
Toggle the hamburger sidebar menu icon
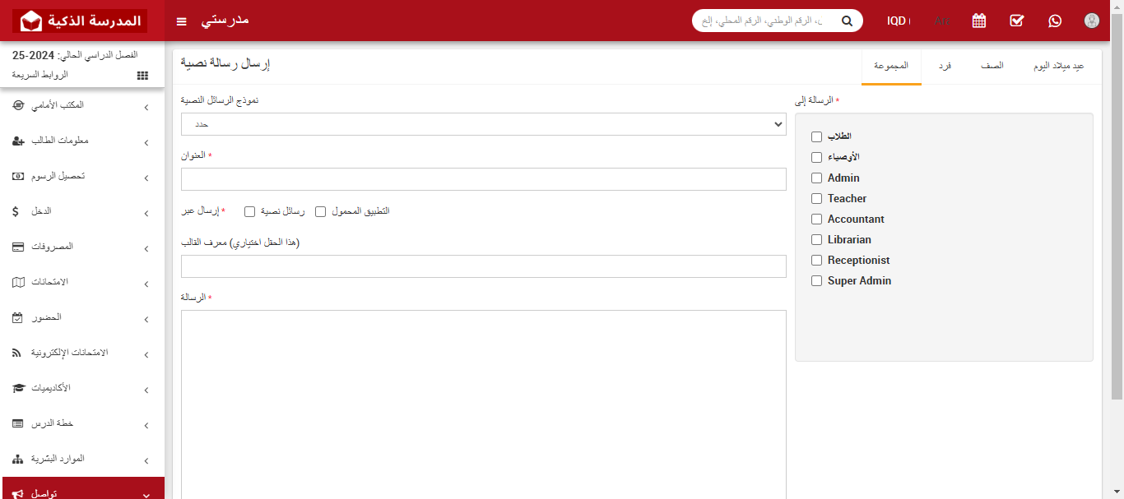tap(182, 21)
